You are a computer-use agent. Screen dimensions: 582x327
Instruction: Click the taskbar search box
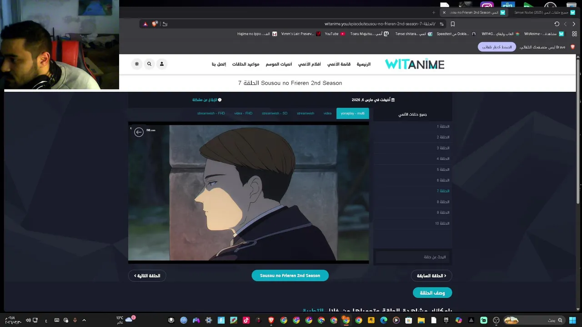pos(533,320)
